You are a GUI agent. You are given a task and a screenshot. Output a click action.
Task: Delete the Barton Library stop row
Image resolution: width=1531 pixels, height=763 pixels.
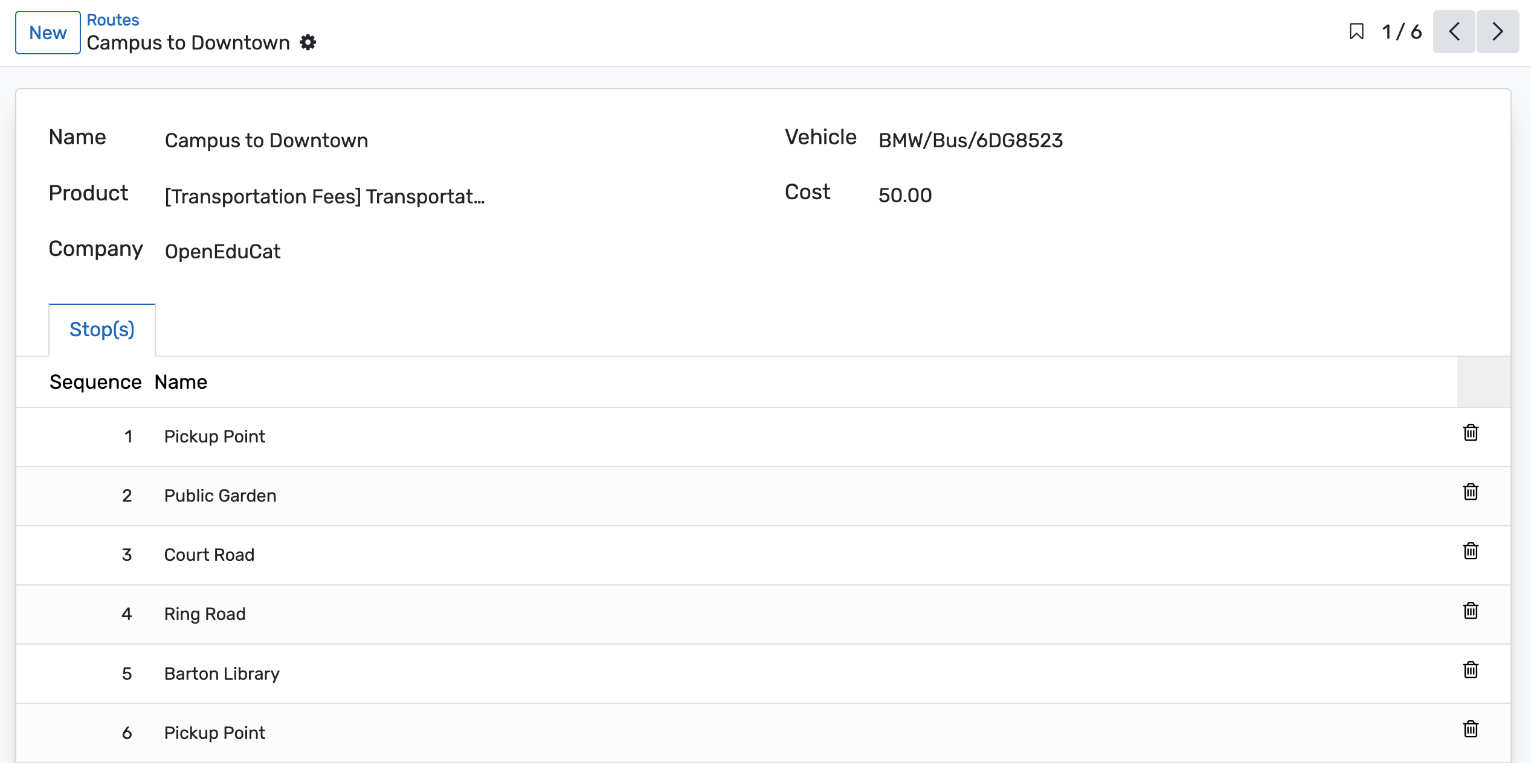pyautogui.click(x=1470, y=669)
